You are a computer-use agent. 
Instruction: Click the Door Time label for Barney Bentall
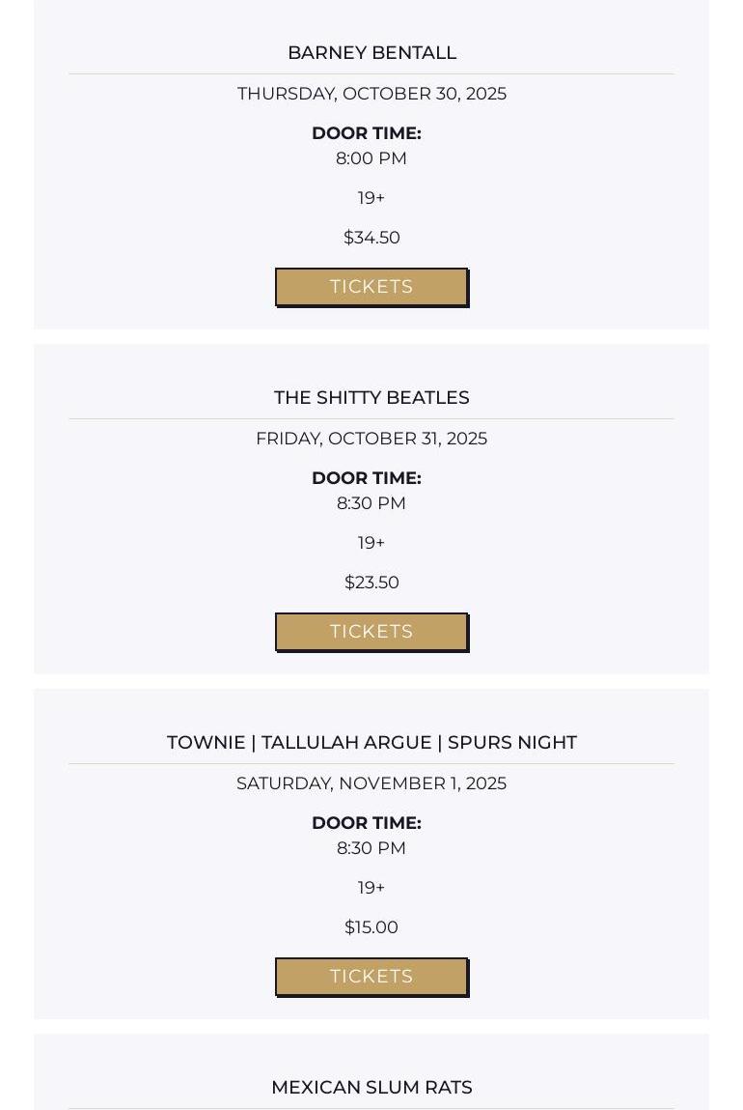pos(367,133)
